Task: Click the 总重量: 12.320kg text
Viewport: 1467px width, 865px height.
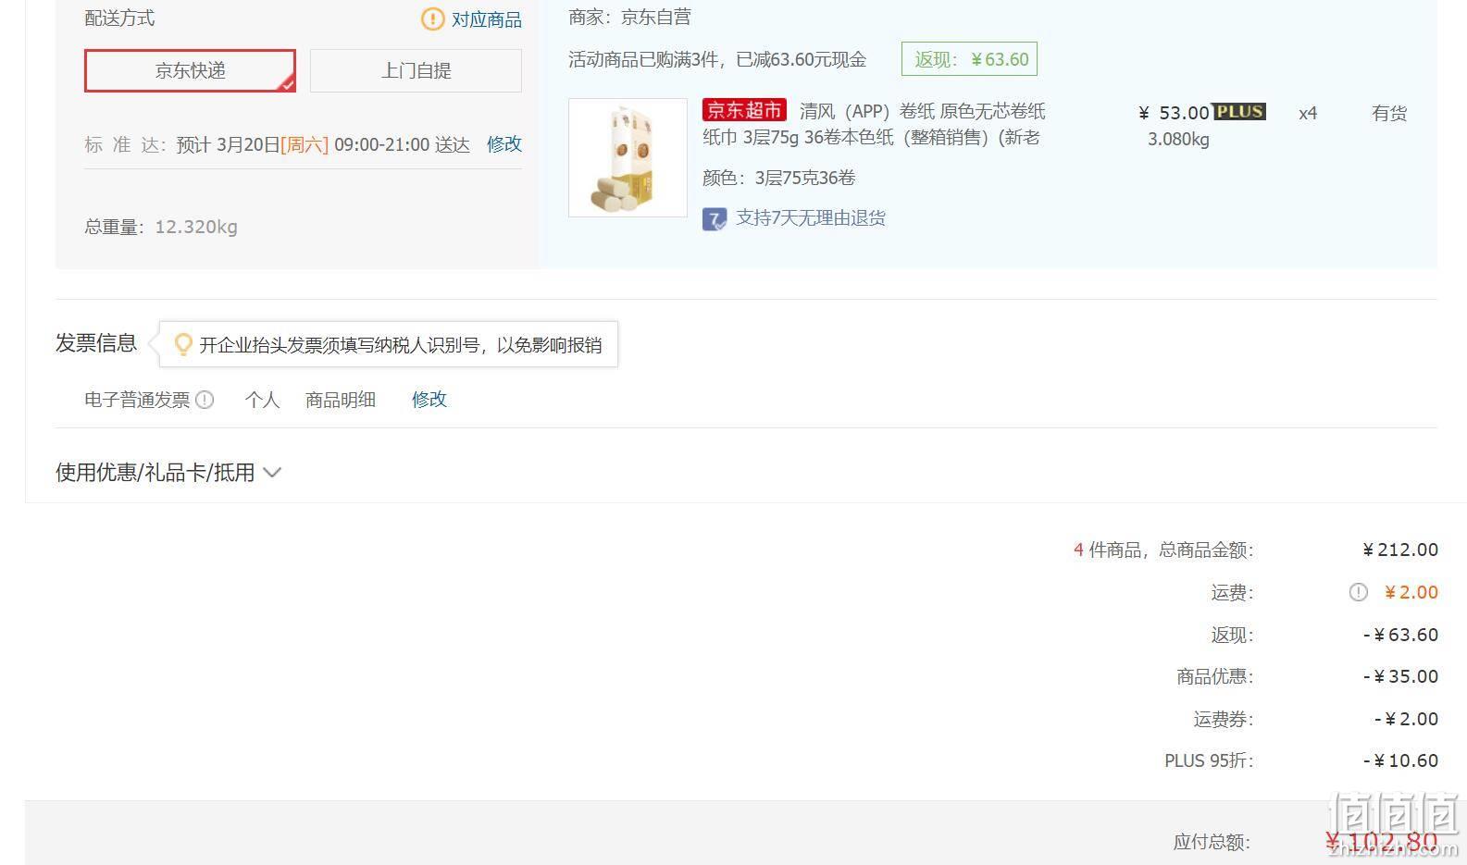Action: [x=161, y=227]
